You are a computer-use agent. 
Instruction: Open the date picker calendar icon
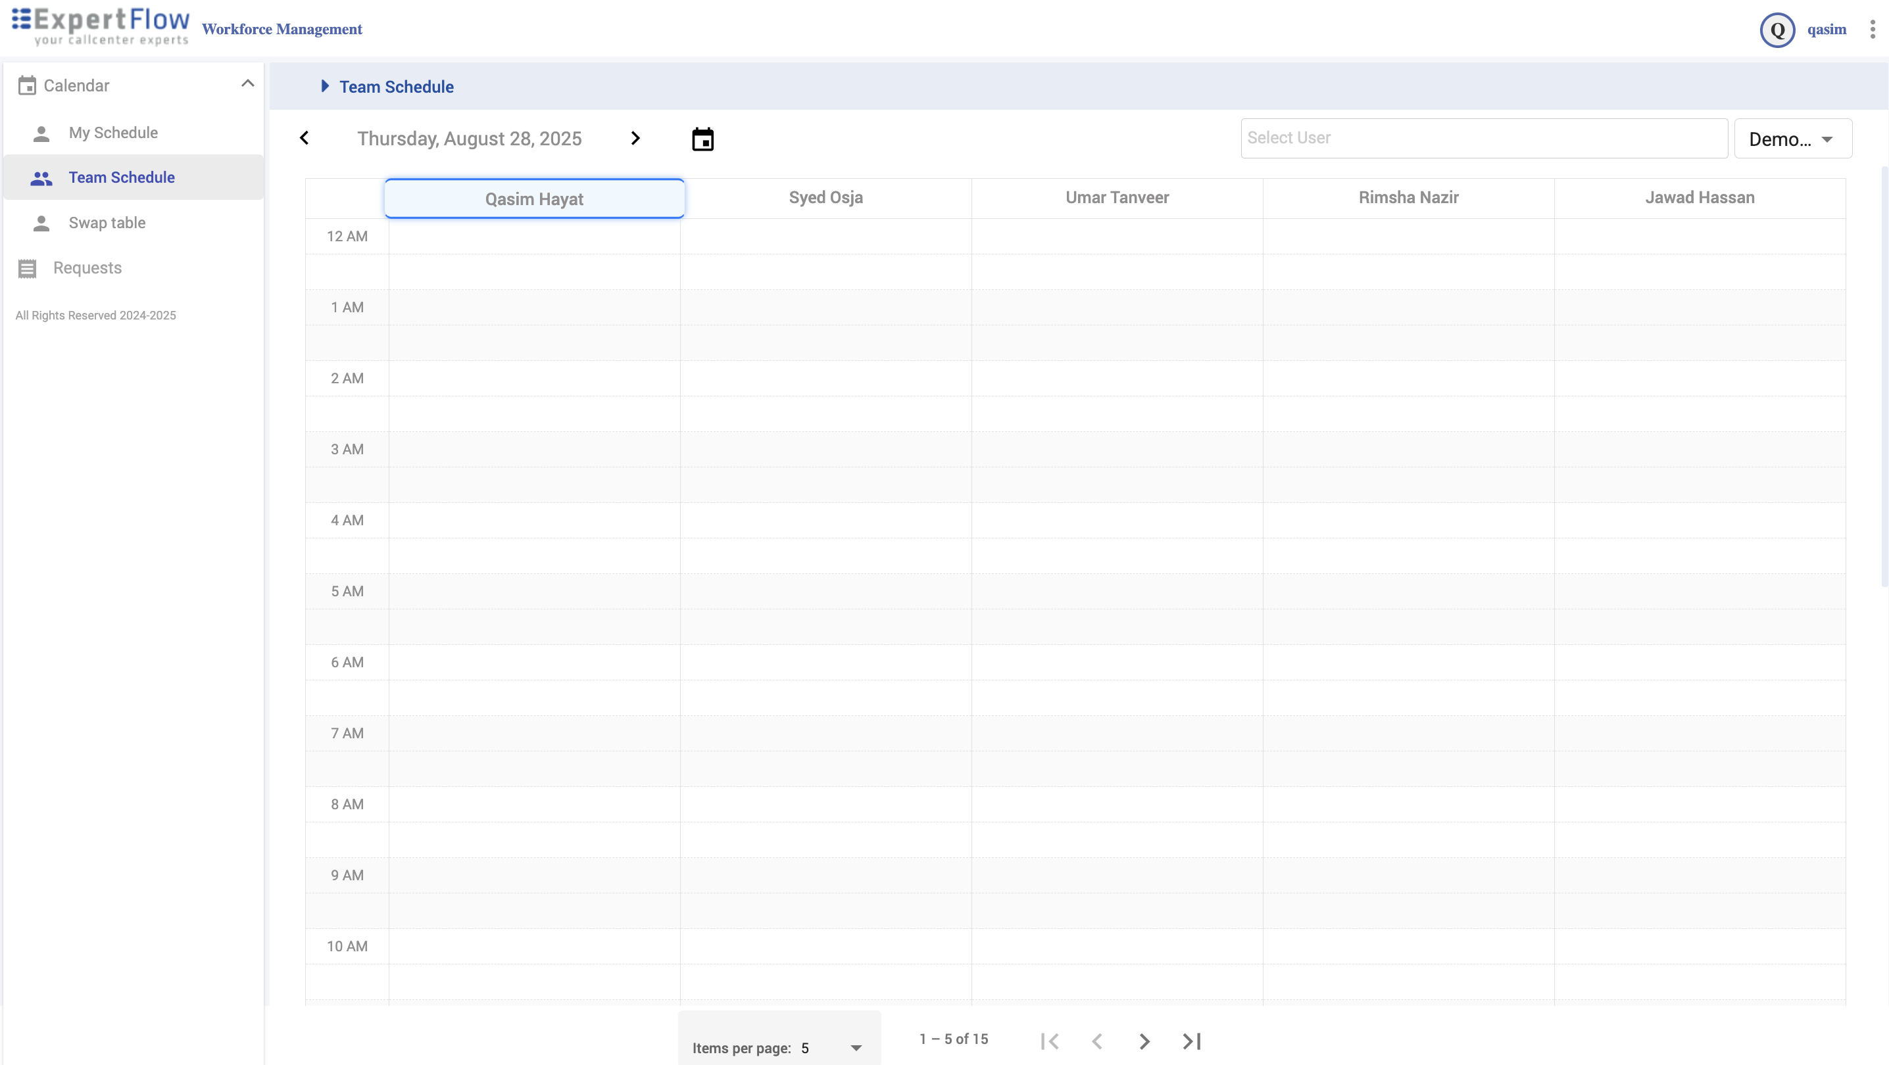(x=702, y=139)
